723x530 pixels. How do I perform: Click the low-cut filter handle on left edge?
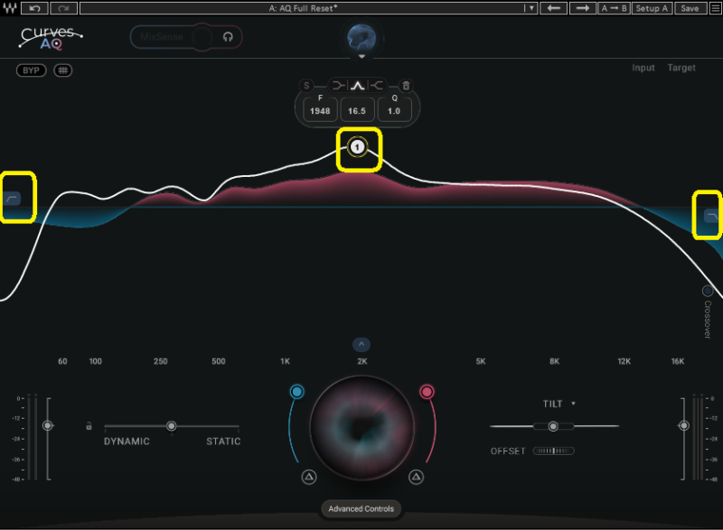tap(14, 198)
